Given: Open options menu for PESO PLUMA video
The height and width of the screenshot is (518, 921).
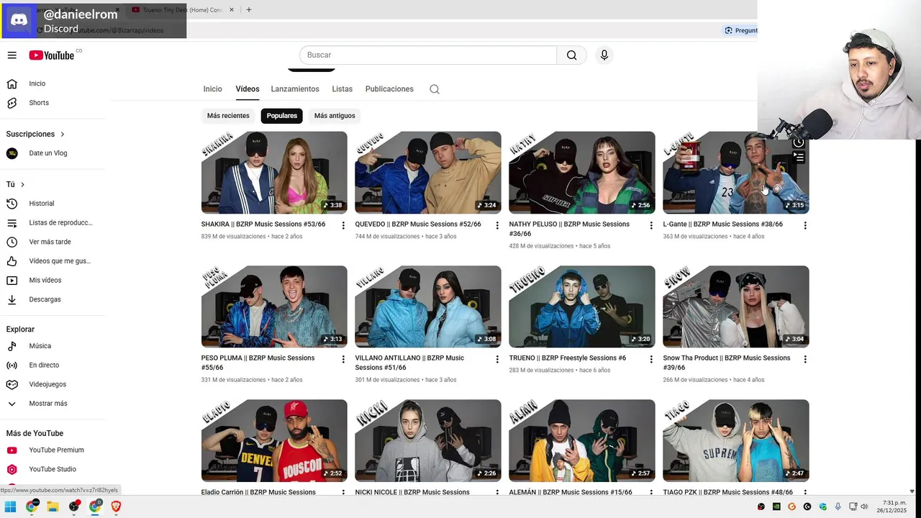Looking at the screenshot, I should pyautogui.click(x=343, y=359).
